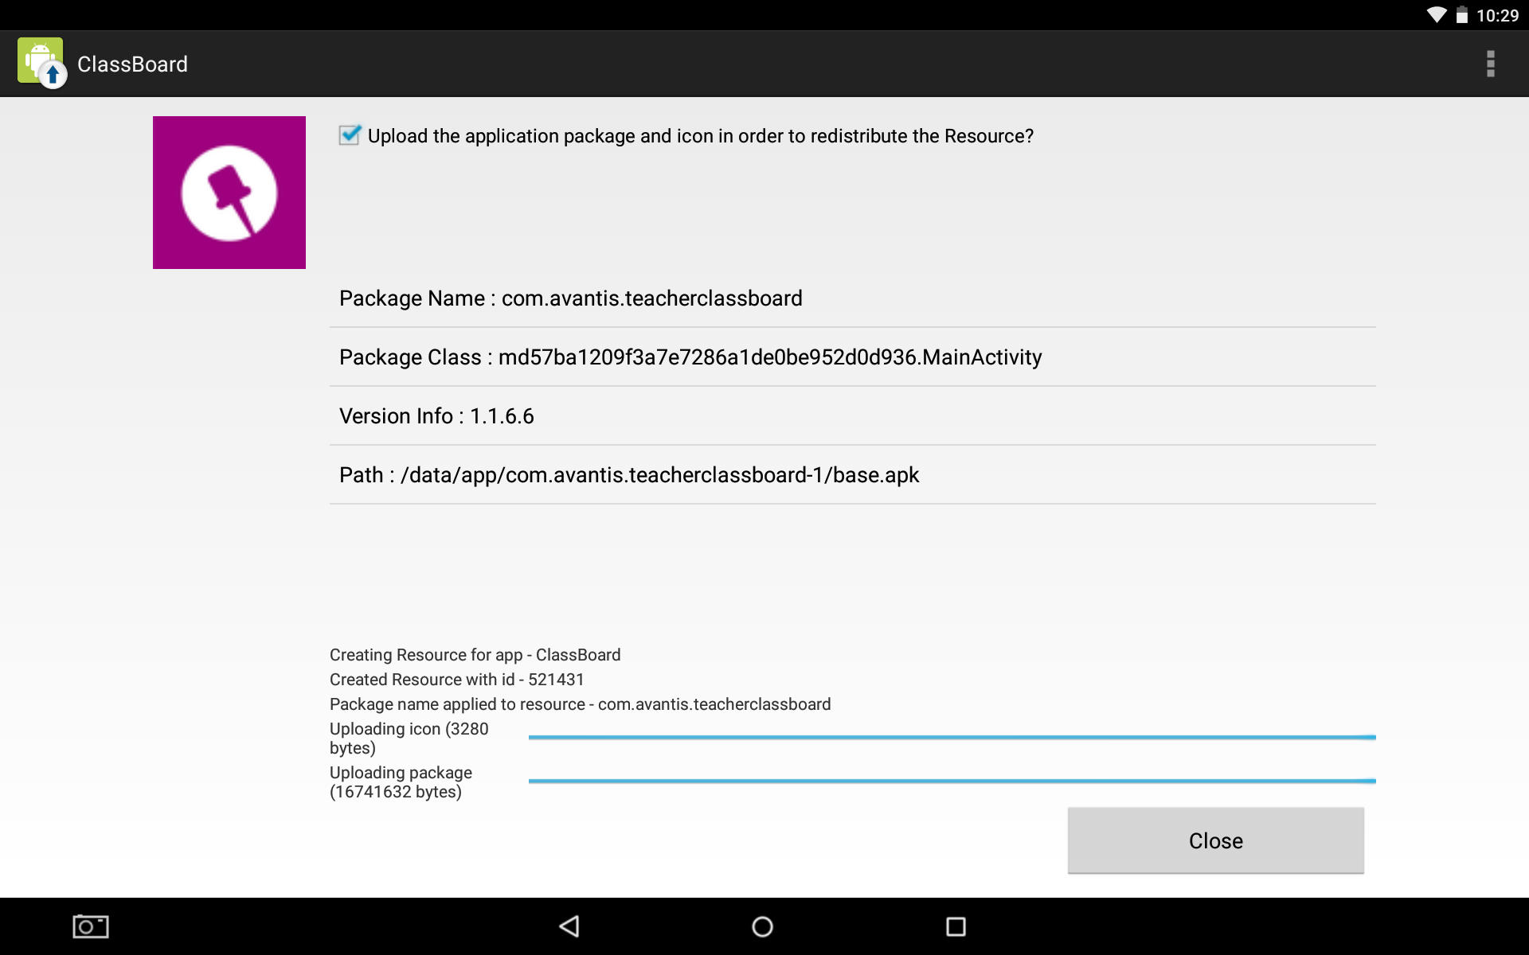1529x955 pixels.
Task: Open the three-dot overflow menu
Action: [x=1490, y=64]
